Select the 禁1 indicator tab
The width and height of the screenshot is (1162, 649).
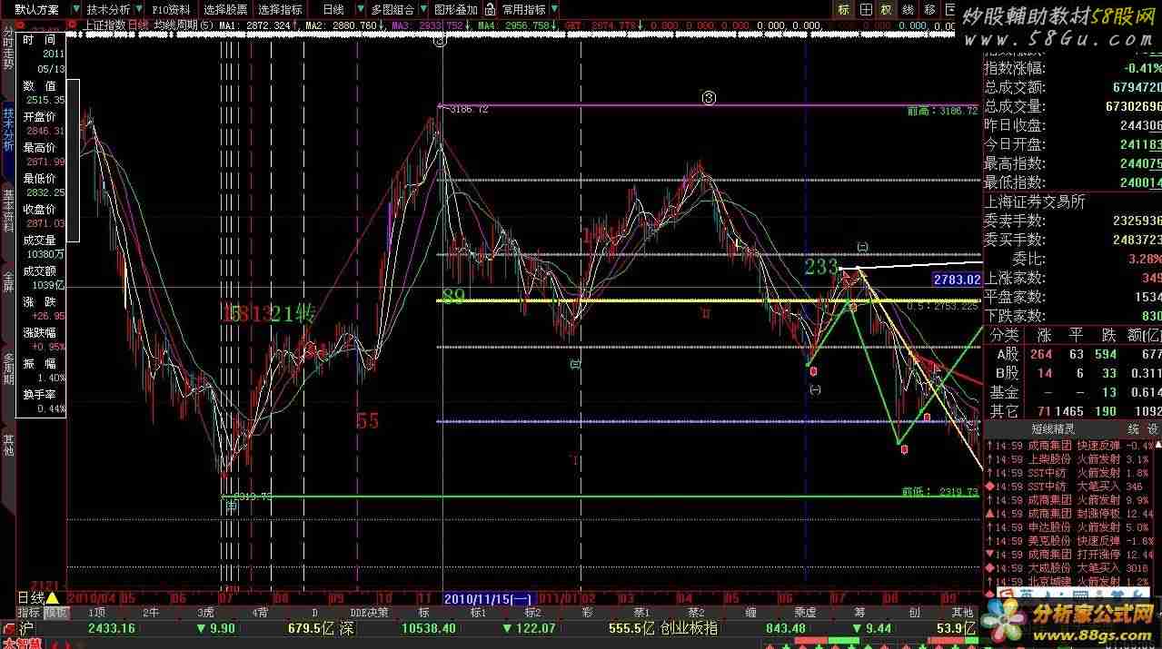(642, 613)
